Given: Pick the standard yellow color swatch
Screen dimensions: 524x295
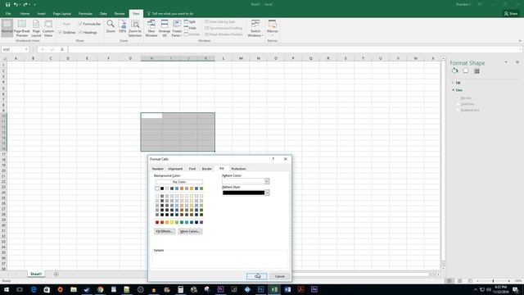Looking at the screenshot, I should (172, 222).
